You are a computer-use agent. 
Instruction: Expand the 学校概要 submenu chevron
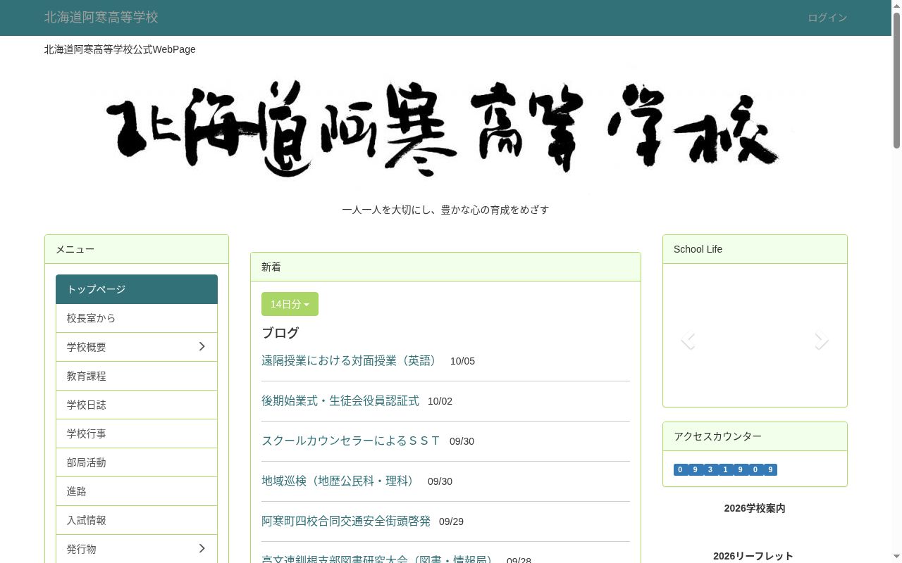202,346
